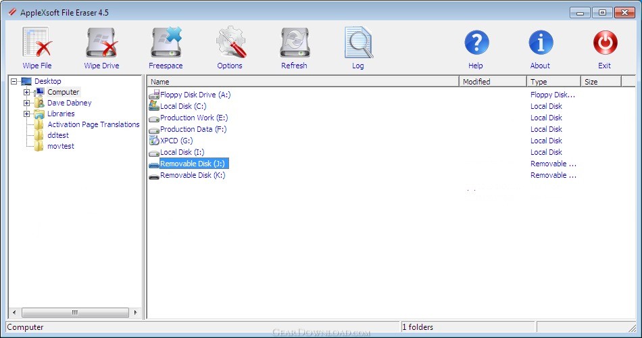Minimize the AppleXsoft File Eraser window
This screenshot has width=642, height=338.
581,13
